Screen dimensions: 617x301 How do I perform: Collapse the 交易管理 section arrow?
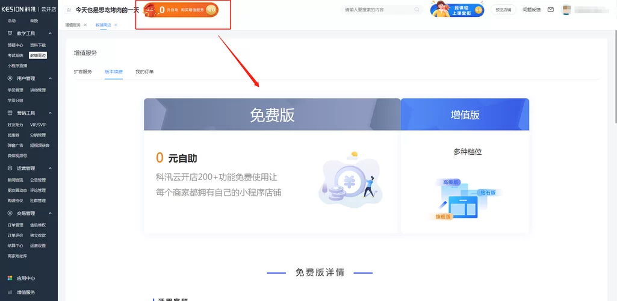50,213
